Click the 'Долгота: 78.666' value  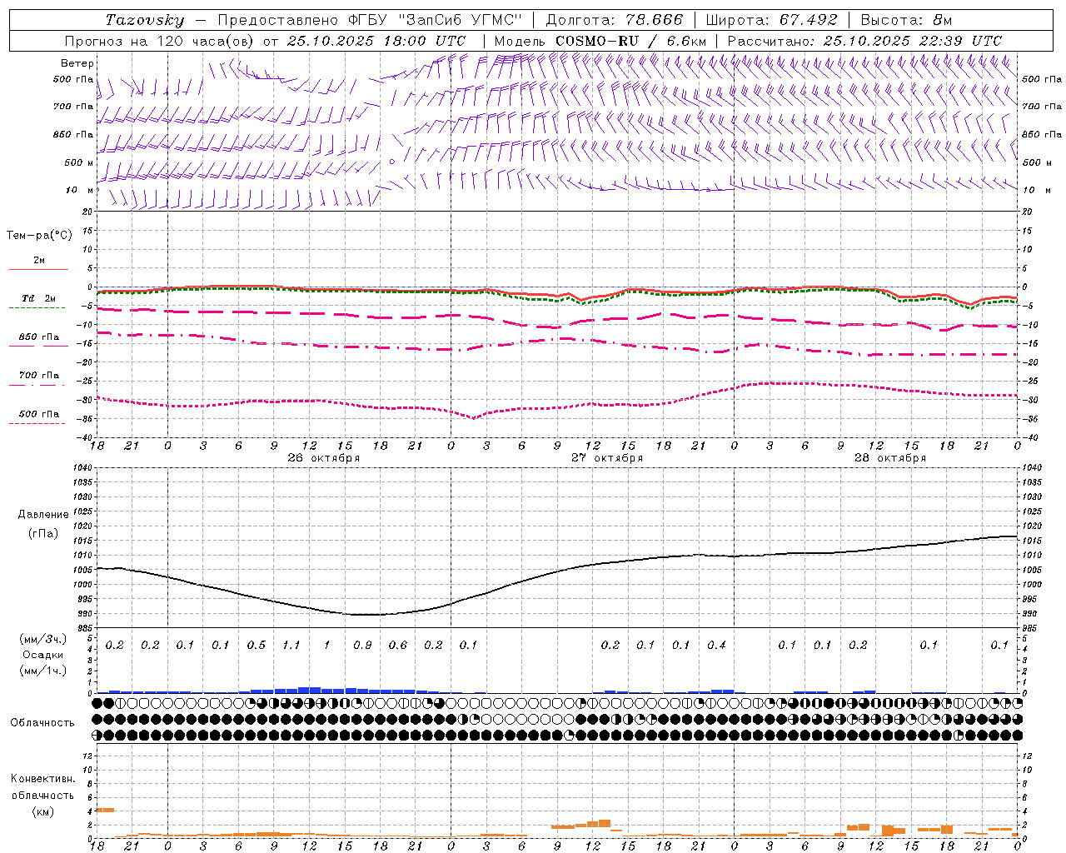(x=614, y=20)
